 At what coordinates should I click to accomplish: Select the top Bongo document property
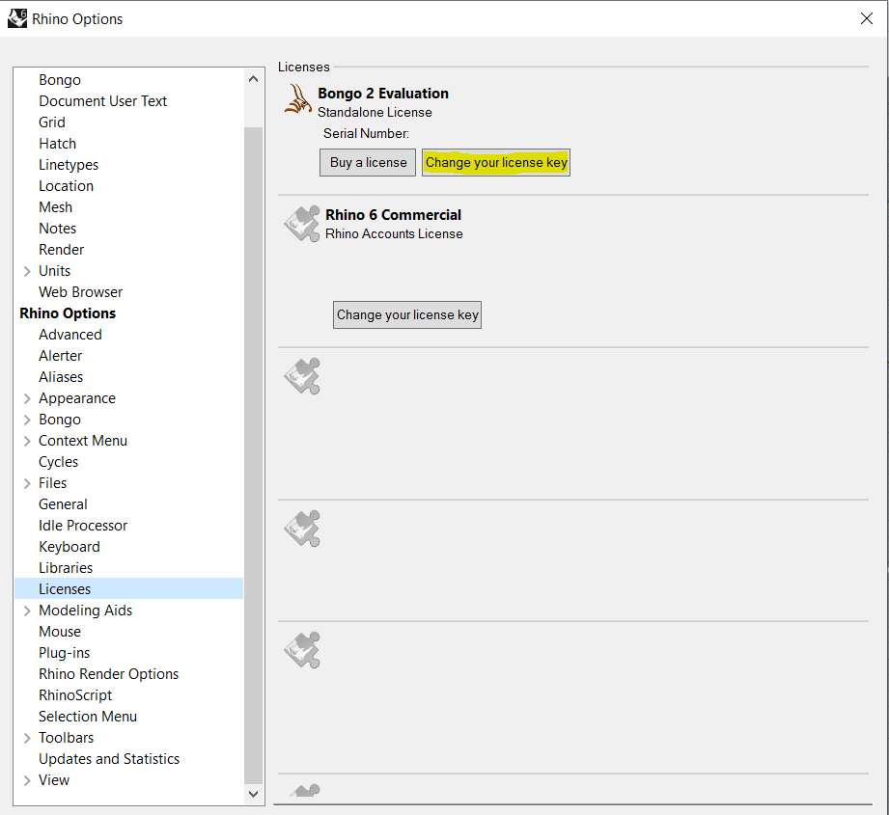60,80
